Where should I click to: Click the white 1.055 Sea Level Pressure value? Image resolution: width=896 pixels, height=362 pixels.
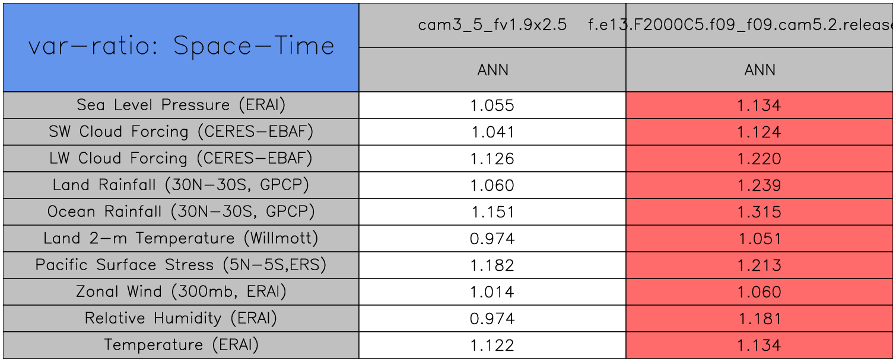pyautogui.click(x=493, y=105)
